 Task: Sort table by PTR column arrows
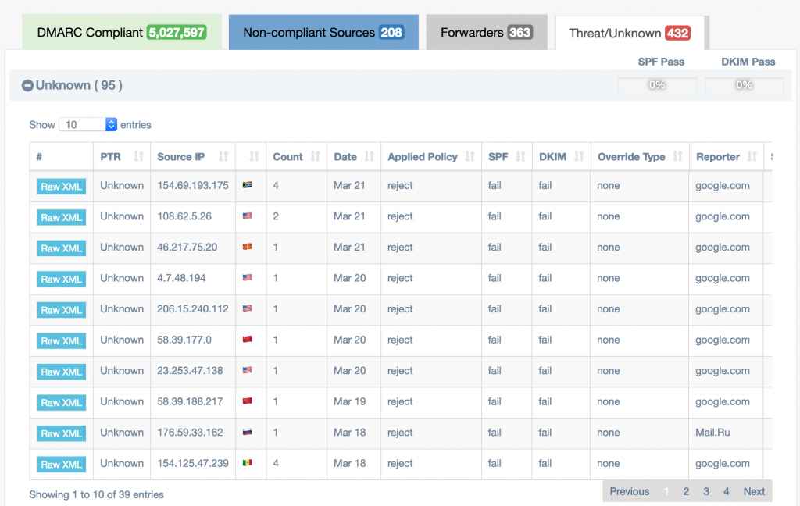[x=138, y=157]
